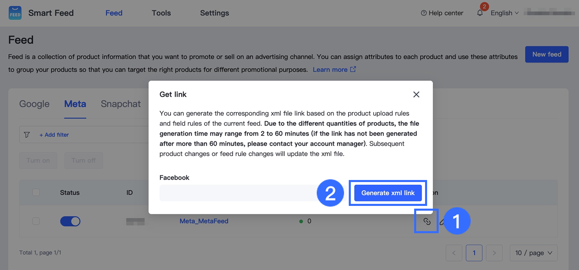Expand the 10 / page size dropdown
579x270 pixels.
point(533,253)
